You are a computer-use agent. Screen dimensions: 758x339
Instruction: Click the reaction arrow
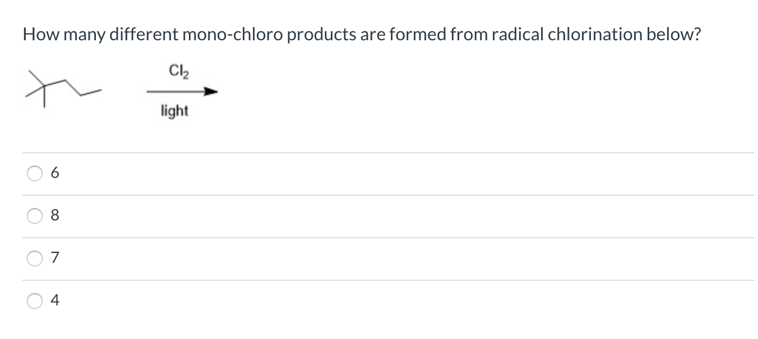tap(179, 91)
